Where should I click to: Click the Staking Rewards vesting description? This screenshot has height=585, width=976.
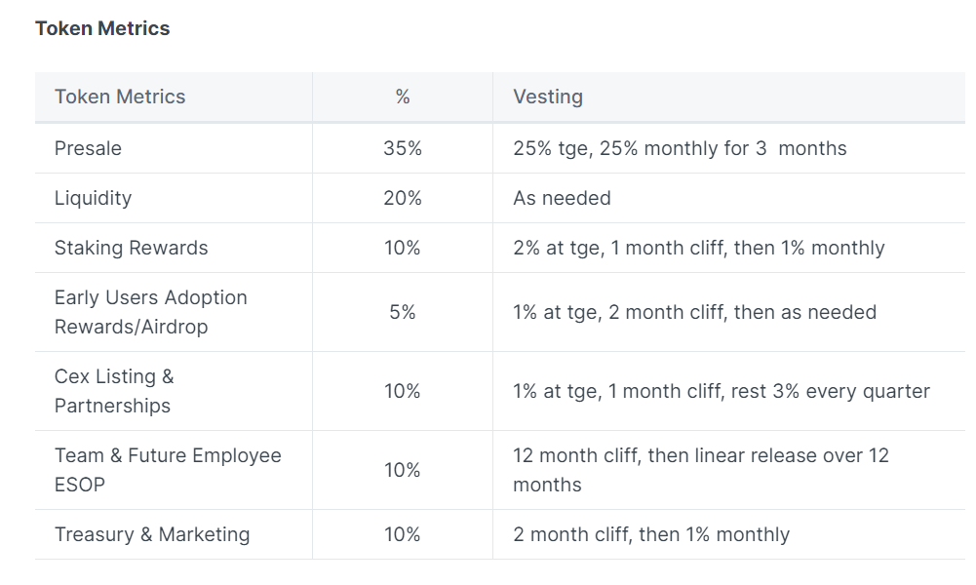[x=698, y=248]
